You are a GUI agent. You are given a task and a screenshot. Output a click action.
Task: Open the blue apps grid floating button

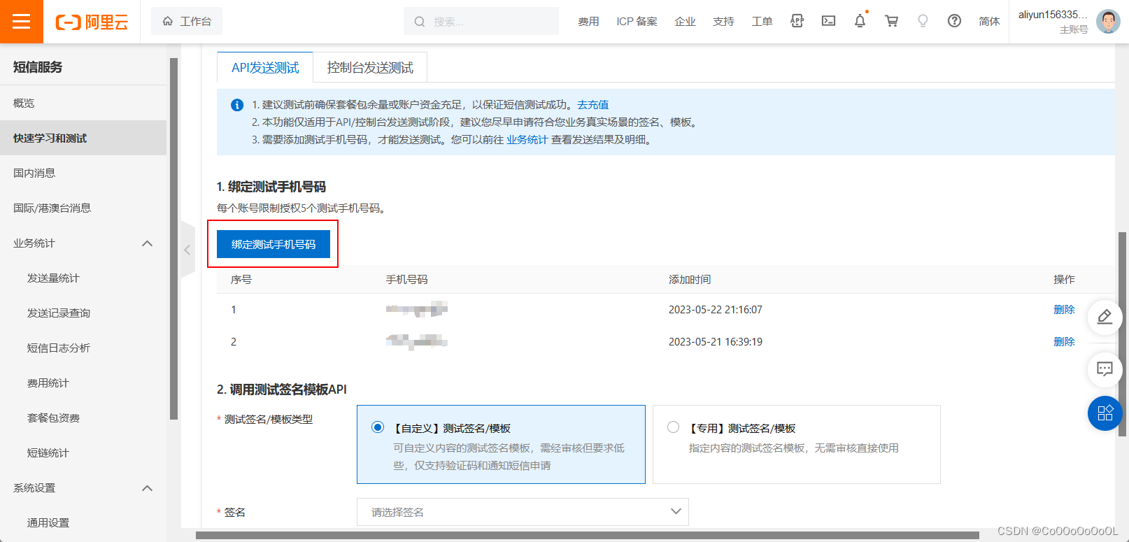point(1105,413)
